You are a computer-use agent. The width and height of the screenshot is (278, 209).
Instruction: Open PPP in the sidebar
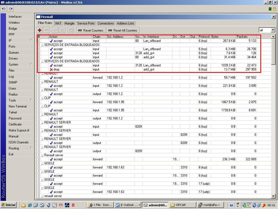click(x=20, y=34)
